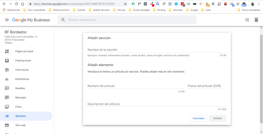
Task: Focus the Precio del artículo (EUR) field
Action: [207, 86]
